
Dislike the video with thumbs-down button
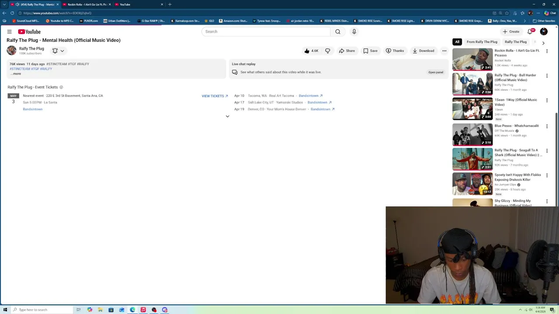click(x=328, y=51)
